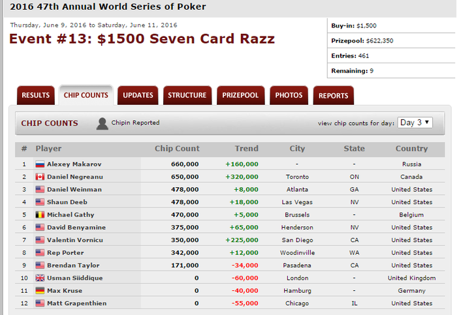Open Max Kruse's player link

(x=65, y=291)
